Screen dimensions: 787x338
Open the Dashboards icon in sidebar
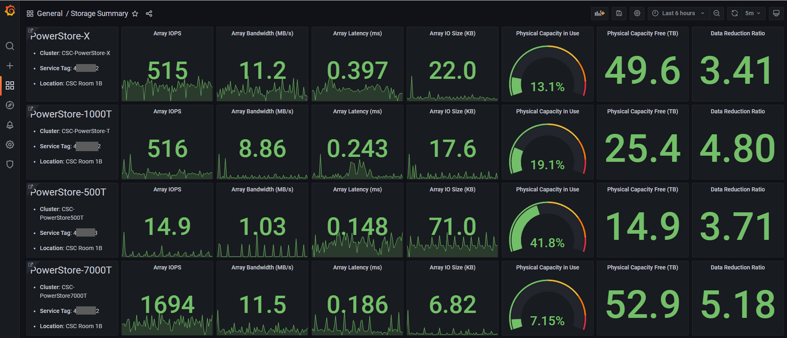[10, 85]
